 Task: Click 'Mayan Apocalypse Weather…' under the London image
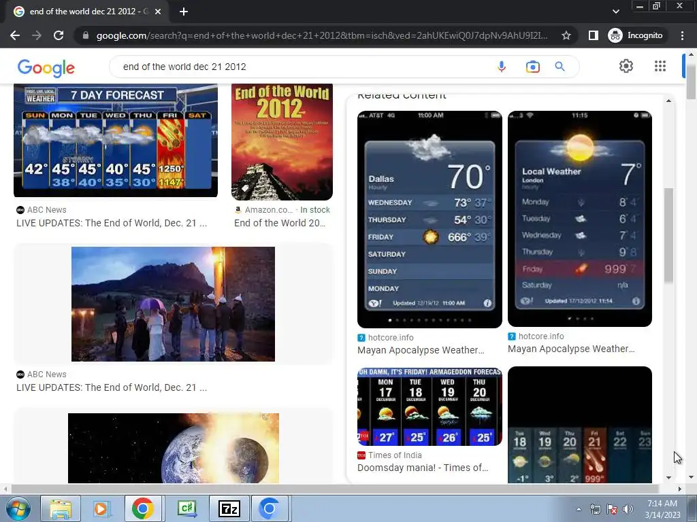(571, 349)
